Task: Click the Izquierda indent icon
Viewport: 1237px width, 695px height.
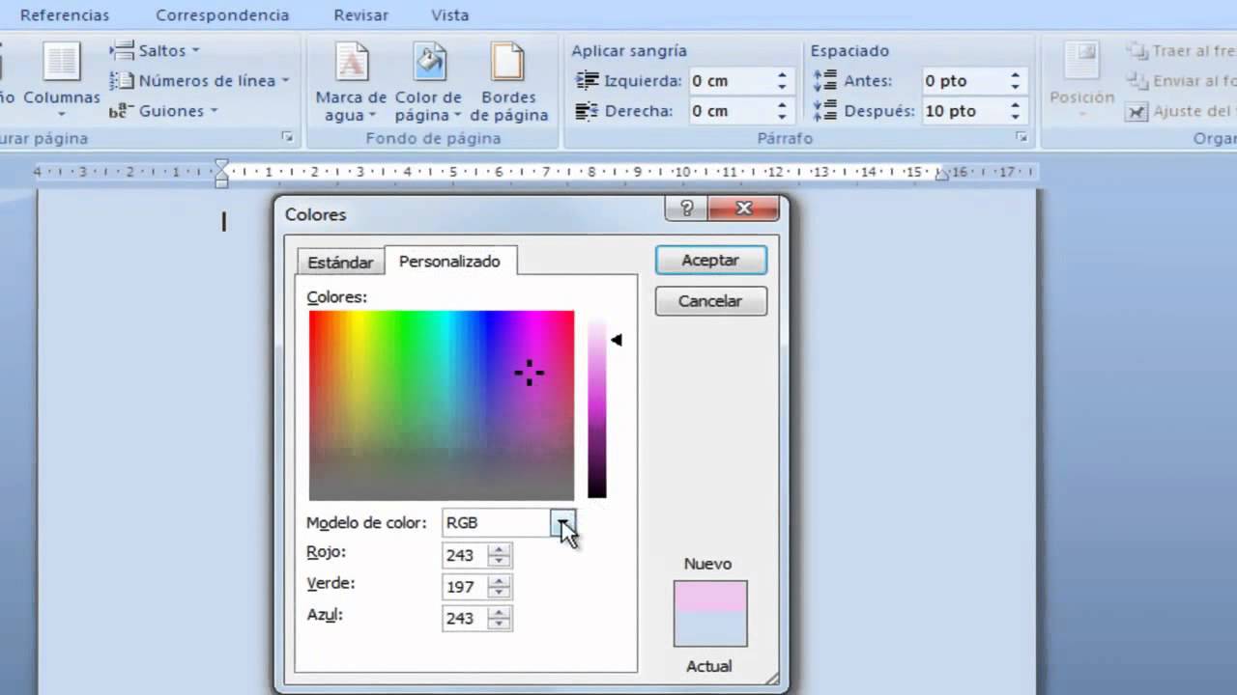Action: 587,81
